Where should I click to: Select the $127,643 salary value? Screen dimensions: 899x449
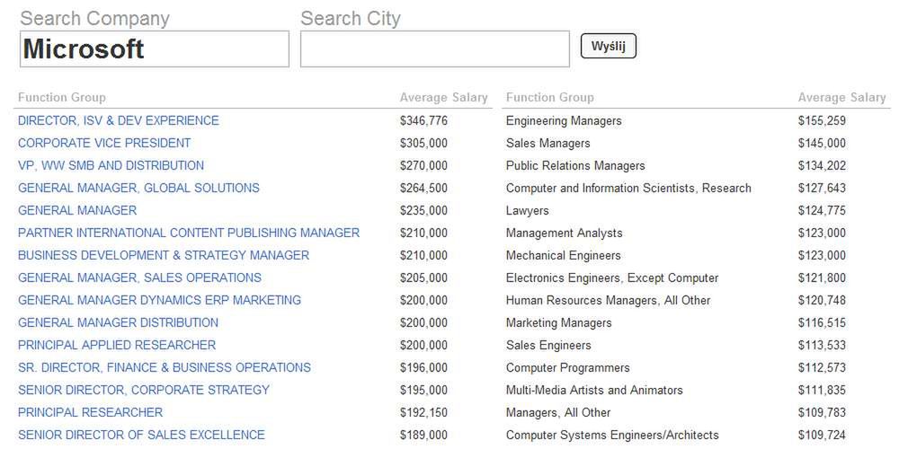pos(822,188)
